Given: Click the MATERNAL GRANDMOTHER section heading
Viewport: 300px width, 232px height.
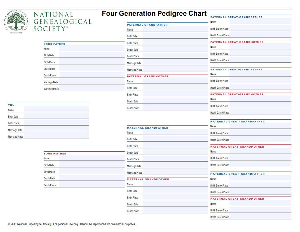Looking at the screenshot, I should 148,179.
